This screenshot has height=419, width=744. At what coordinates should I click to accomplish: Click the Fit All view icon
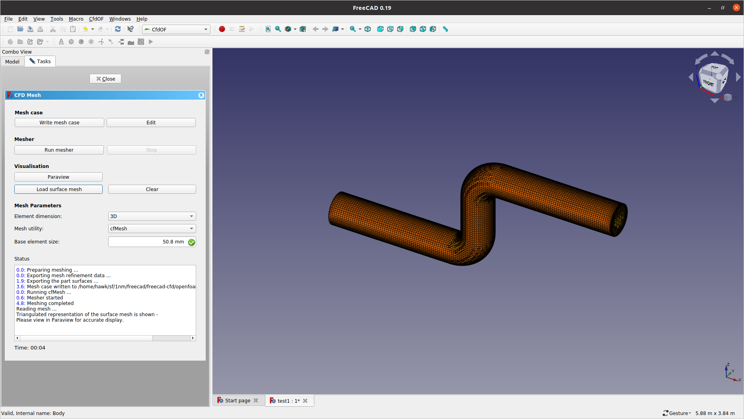tap(268, 29)
